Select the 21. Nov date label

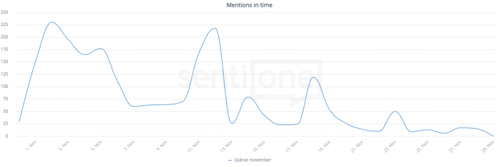pyautogui.click(x=357, y=146)
